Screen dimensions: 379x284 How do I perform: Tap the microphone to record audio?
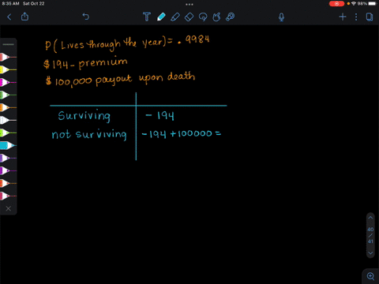tap(281, 17)
